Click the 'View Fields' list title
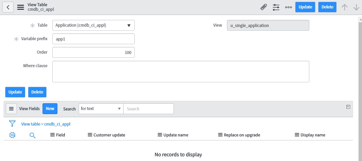The width and height of the screenshot is (362, 161). pos(29,109)
